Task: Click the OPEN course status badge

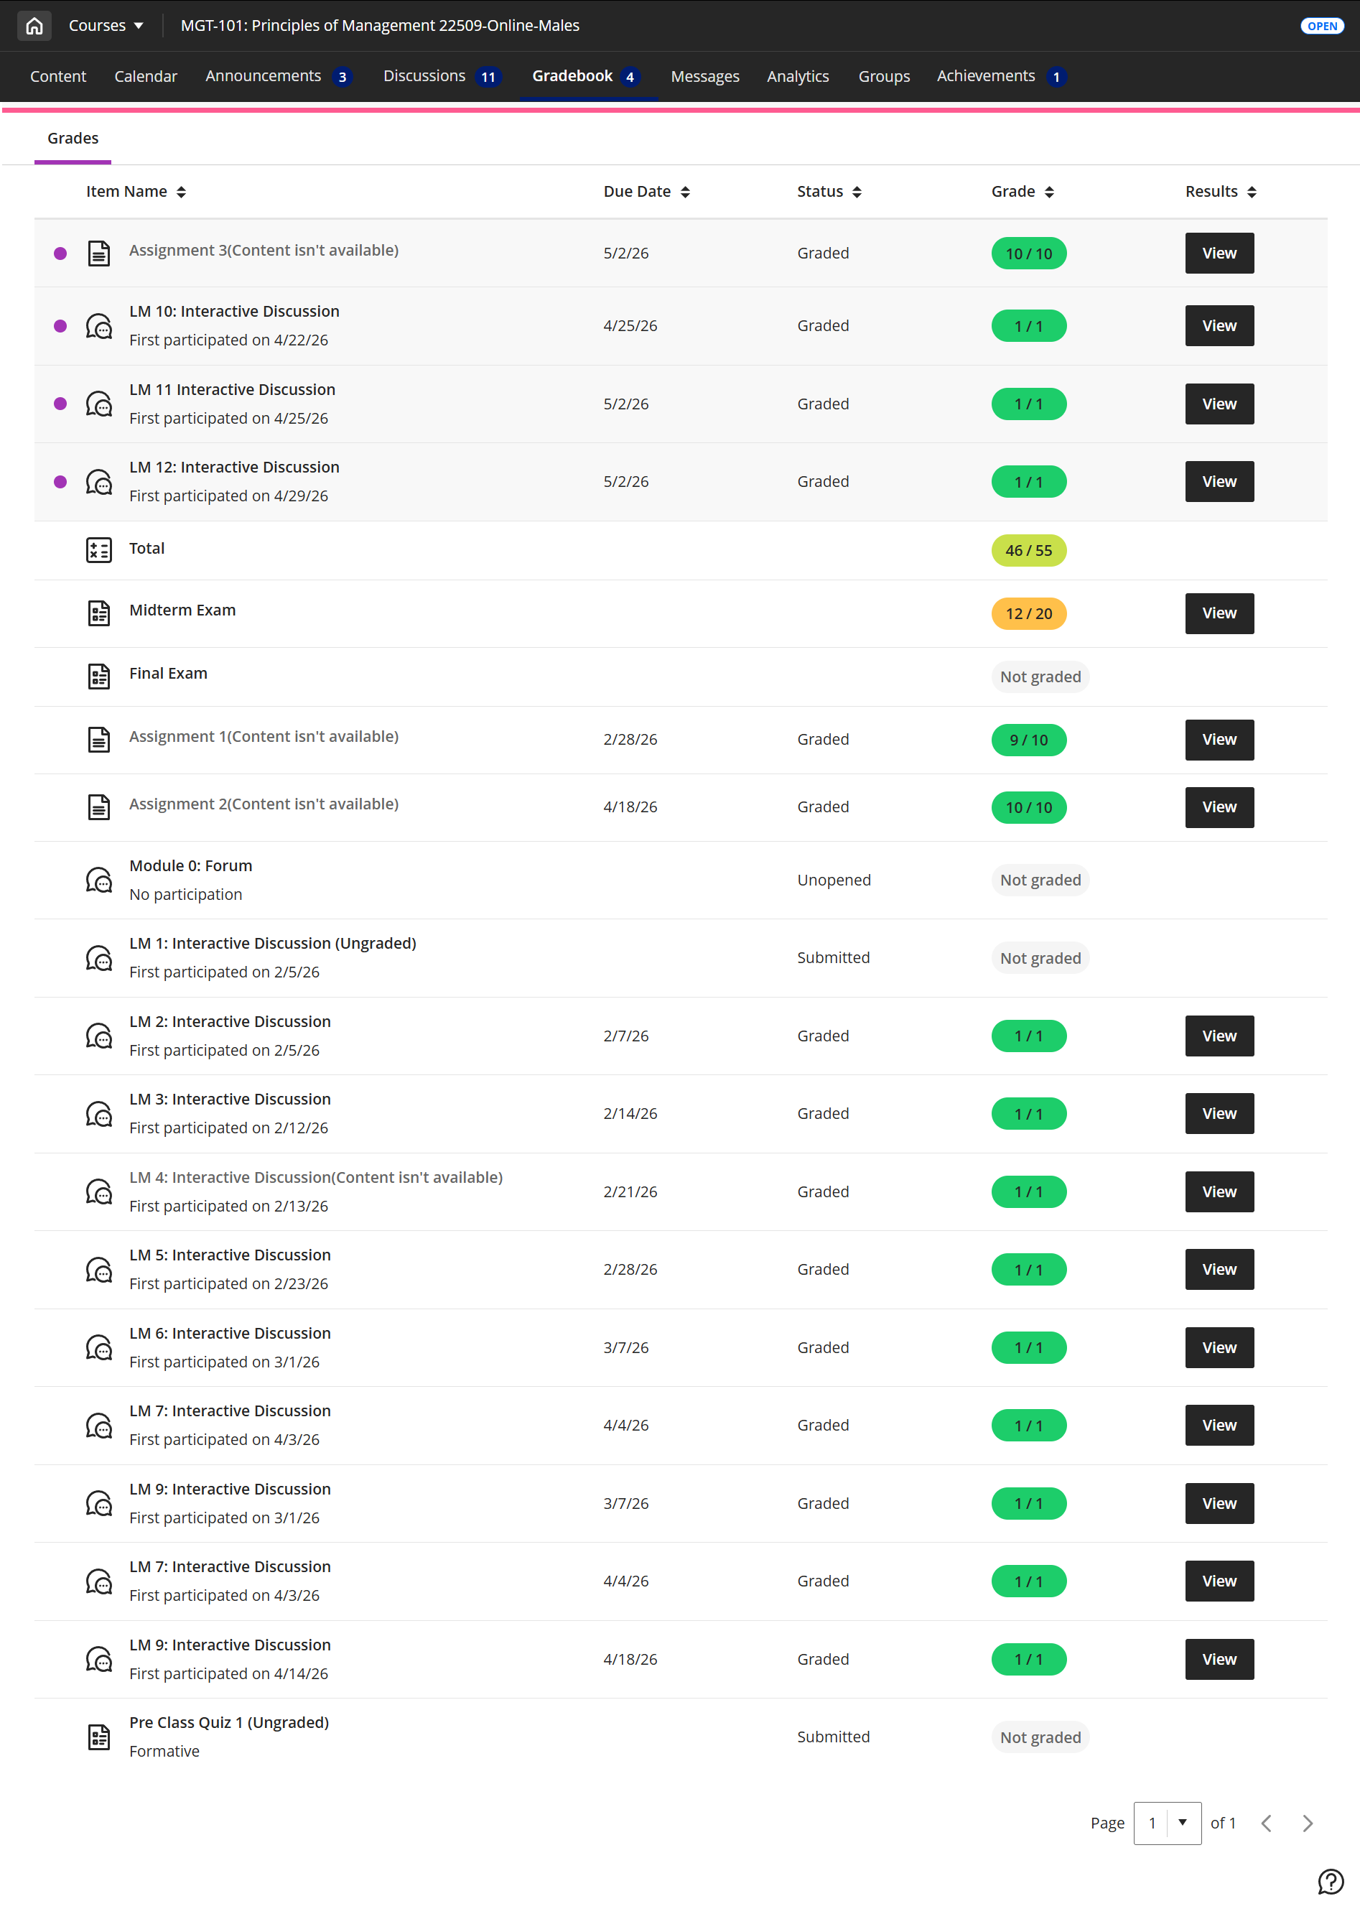Action: coord(1323,26)
